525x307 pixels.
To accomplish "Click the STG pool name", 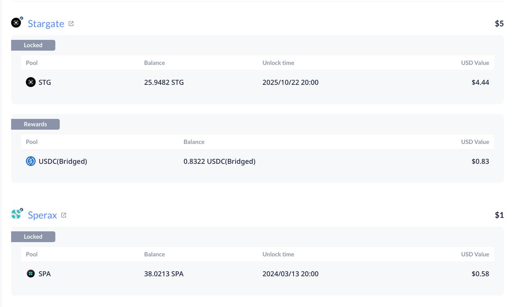I will coord(45,82).
